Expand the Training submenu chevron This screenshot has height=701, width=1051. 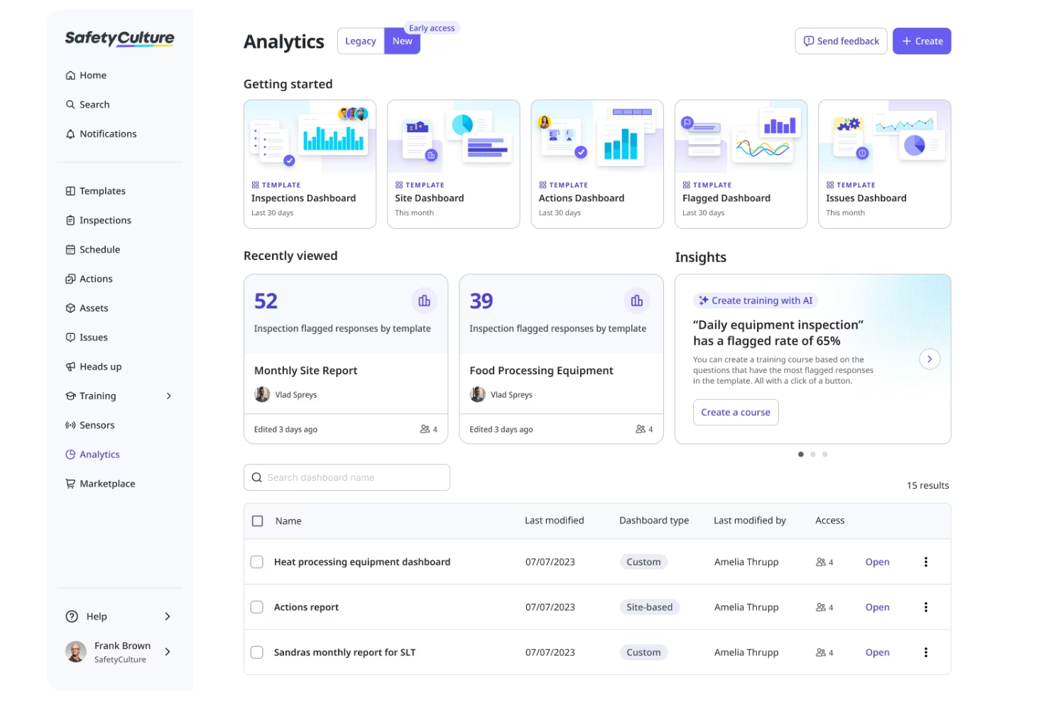(x=169, y=396)
